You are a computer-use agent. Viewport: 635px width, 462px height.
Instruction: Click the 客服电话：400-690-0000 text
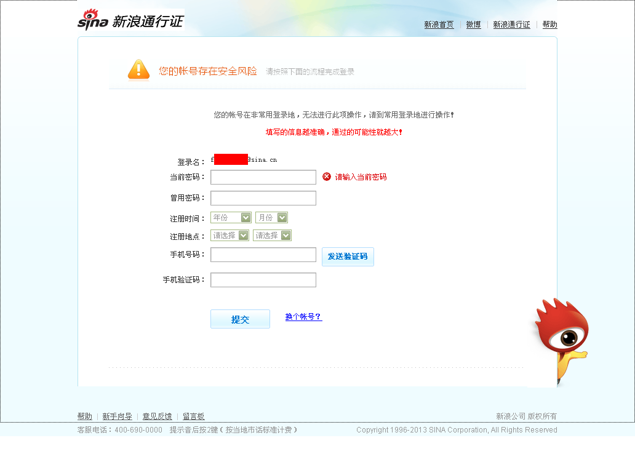(120, 430)
